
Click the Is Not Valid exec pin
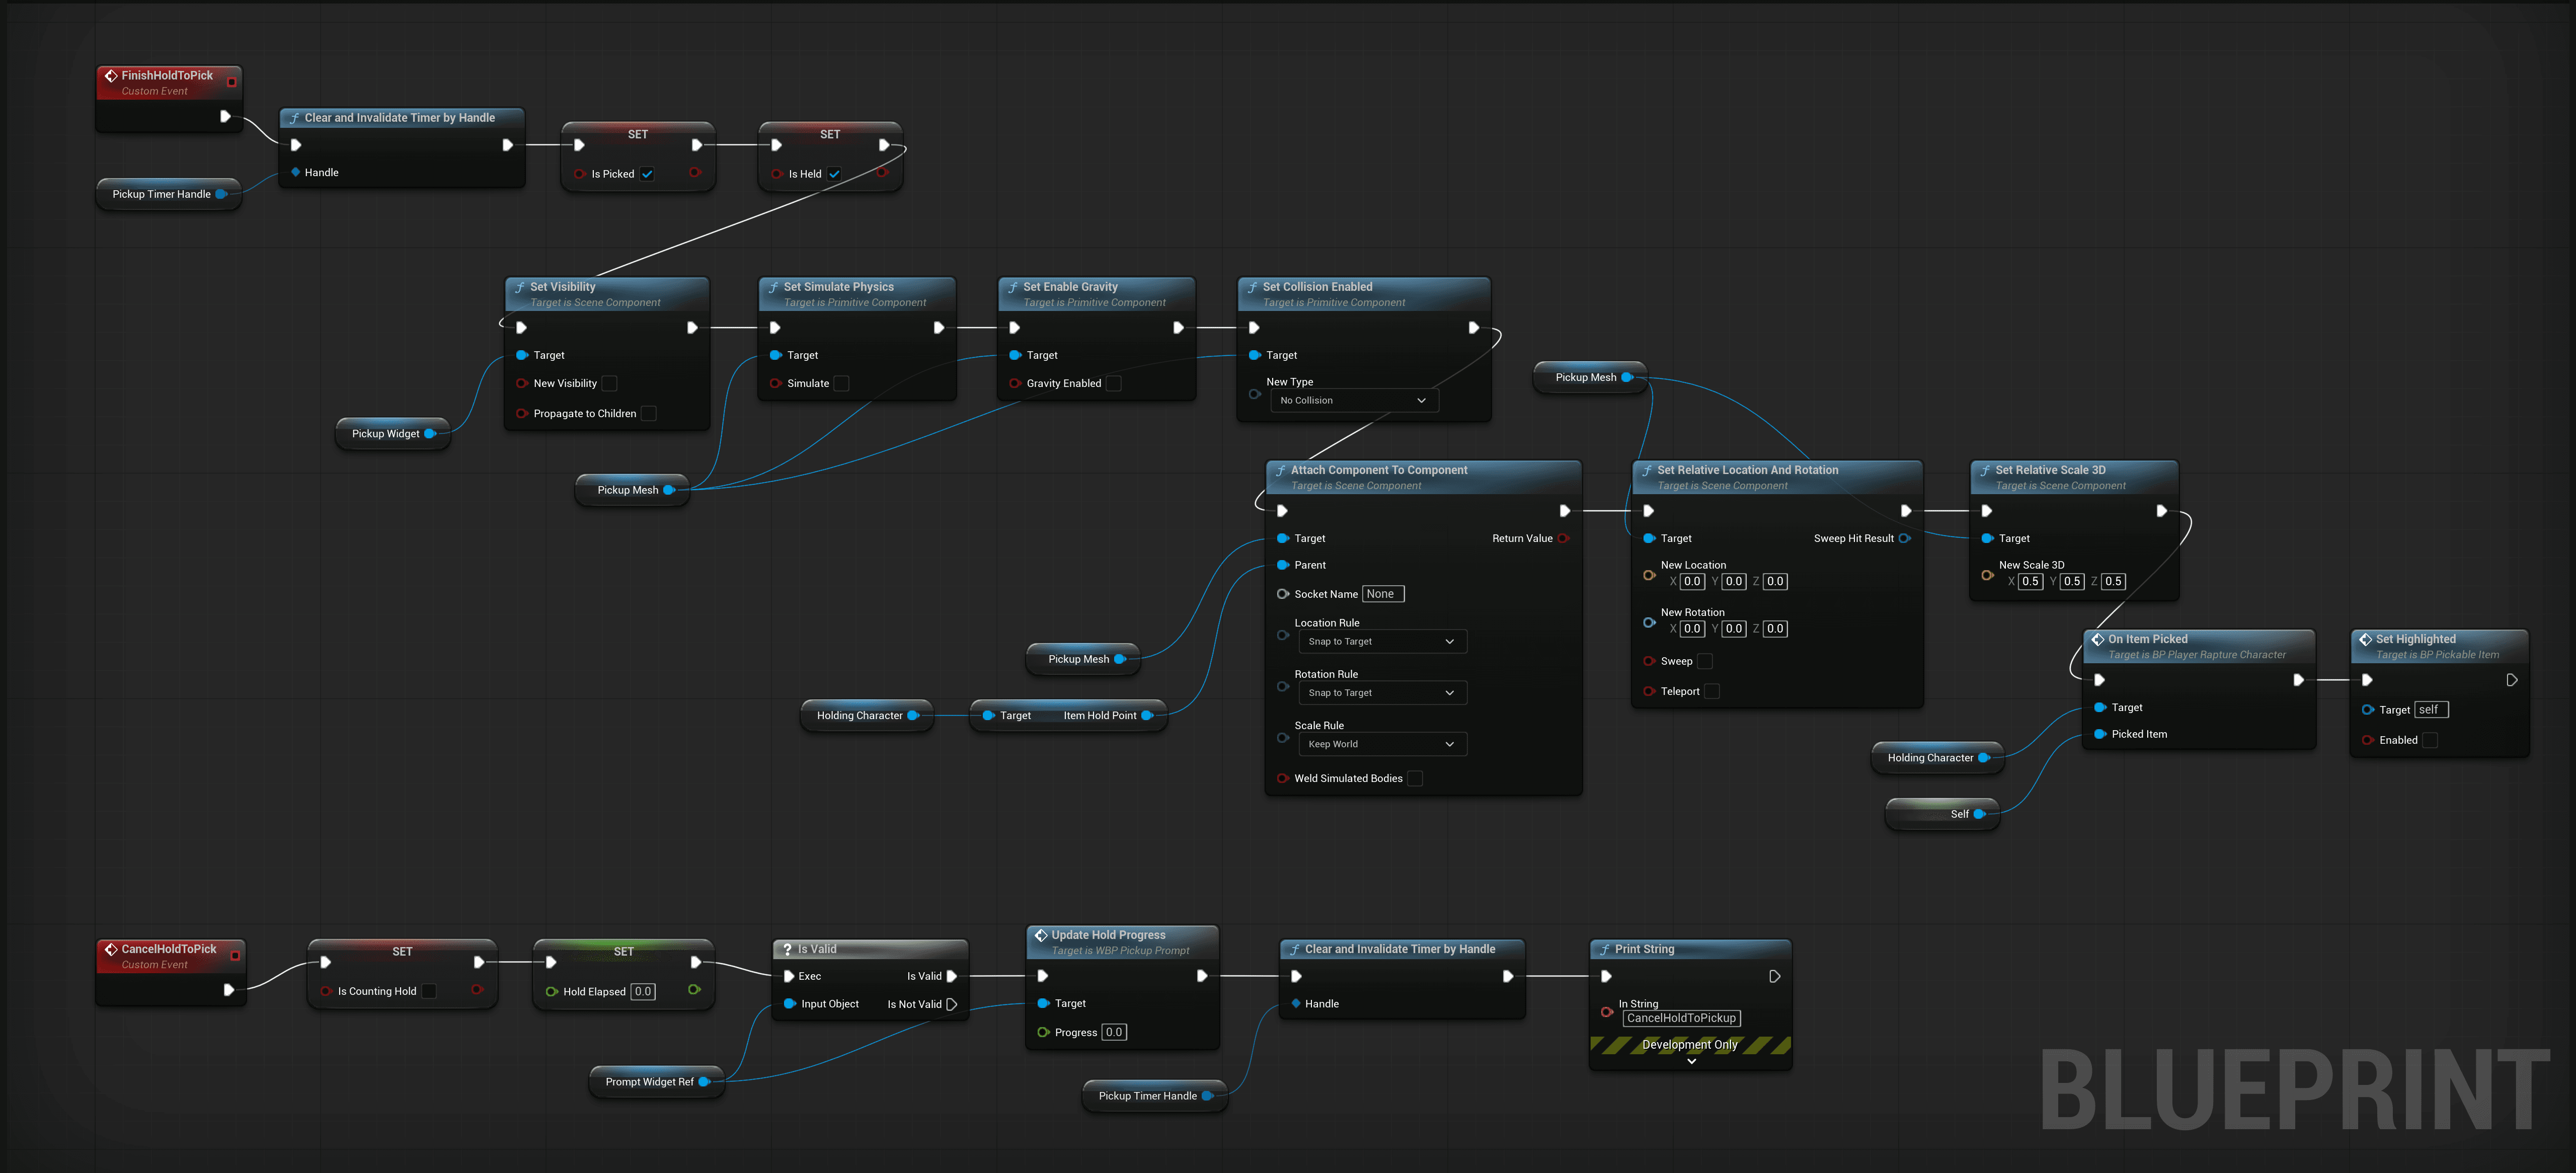(952, 1004)
